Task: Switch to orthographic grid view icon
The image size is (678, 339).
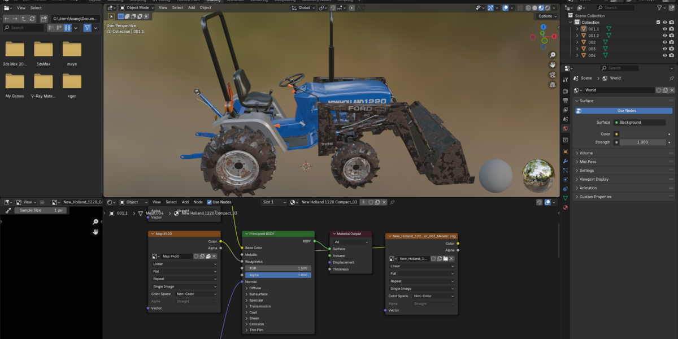Action: tap(552, 85)
